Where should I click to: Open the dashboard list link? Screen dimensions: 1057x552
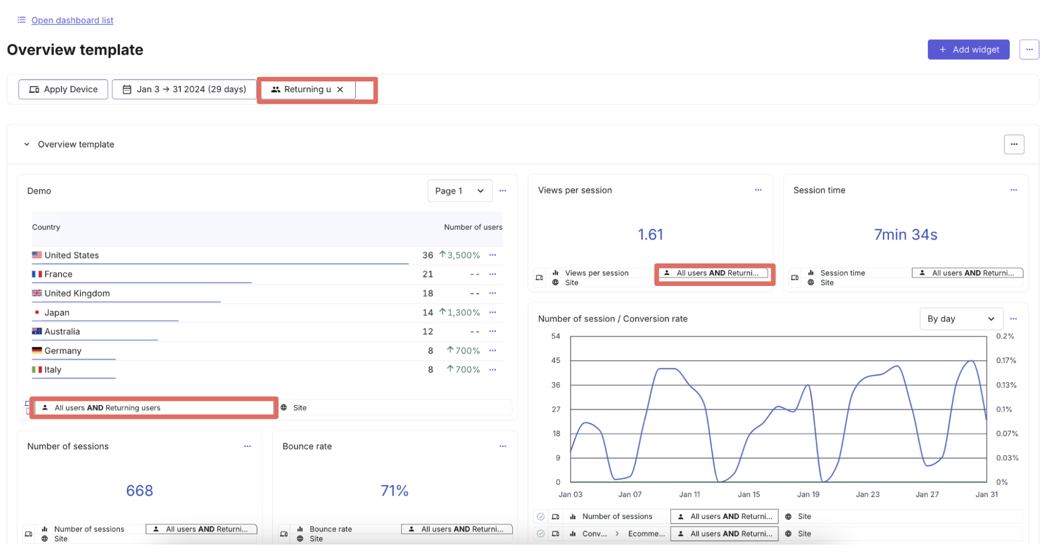72,20
